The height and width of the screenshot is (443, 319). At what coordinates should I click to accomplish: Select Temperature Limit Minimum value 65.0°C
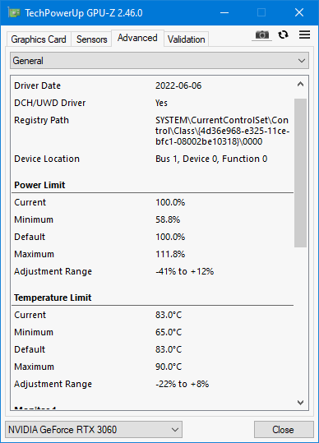click(169, 332)
